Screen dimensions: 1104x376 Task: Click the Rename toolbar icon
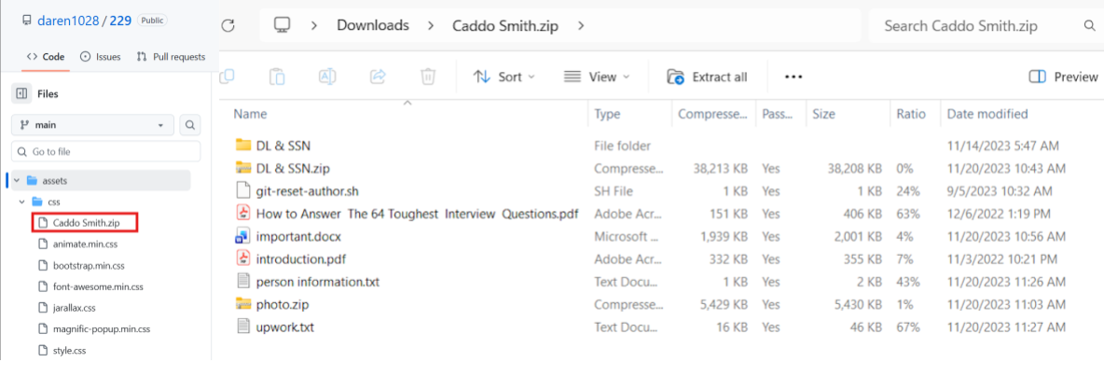(326, 77)
